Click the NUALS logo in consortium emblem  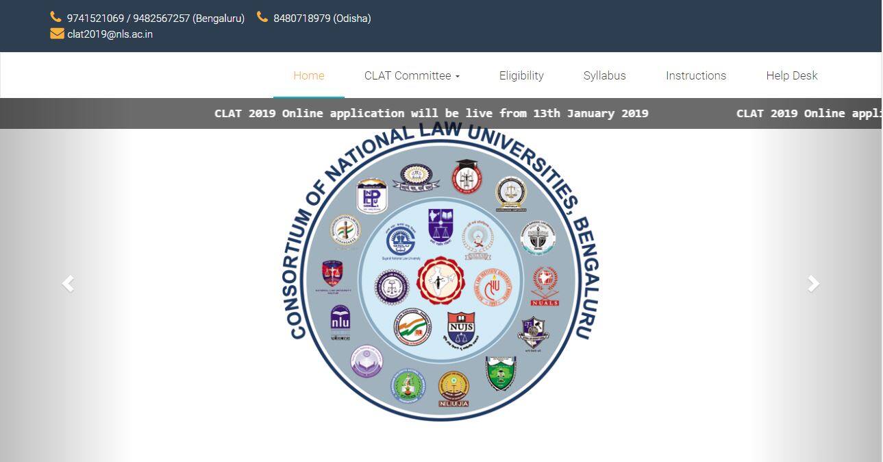545,287
